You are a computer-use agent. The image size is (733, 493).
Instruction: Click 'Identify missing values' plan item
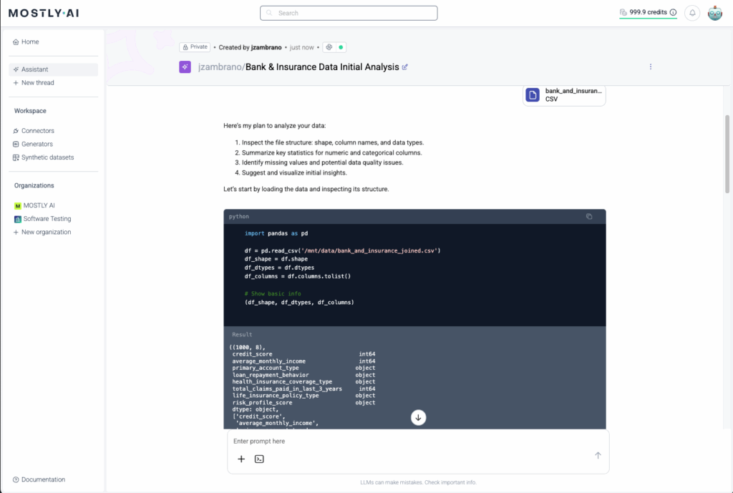(x=322, y=162)
